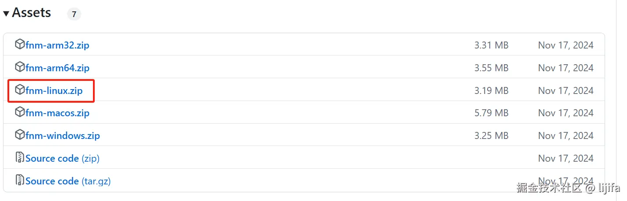Download fnm-macos.zip

[57, 113]
